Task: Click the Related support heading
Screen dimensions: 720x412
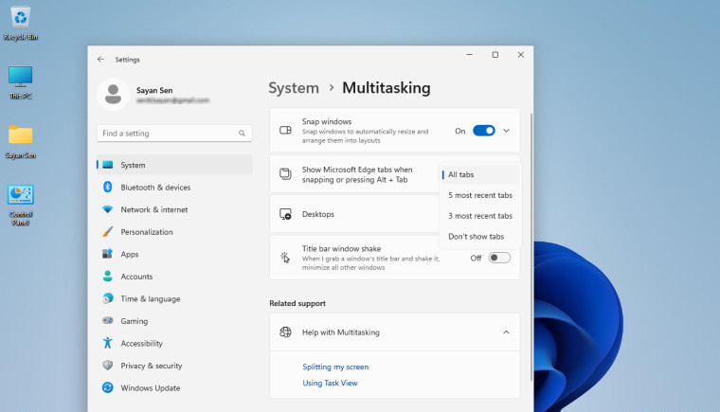Action: [x=297, y=303]
